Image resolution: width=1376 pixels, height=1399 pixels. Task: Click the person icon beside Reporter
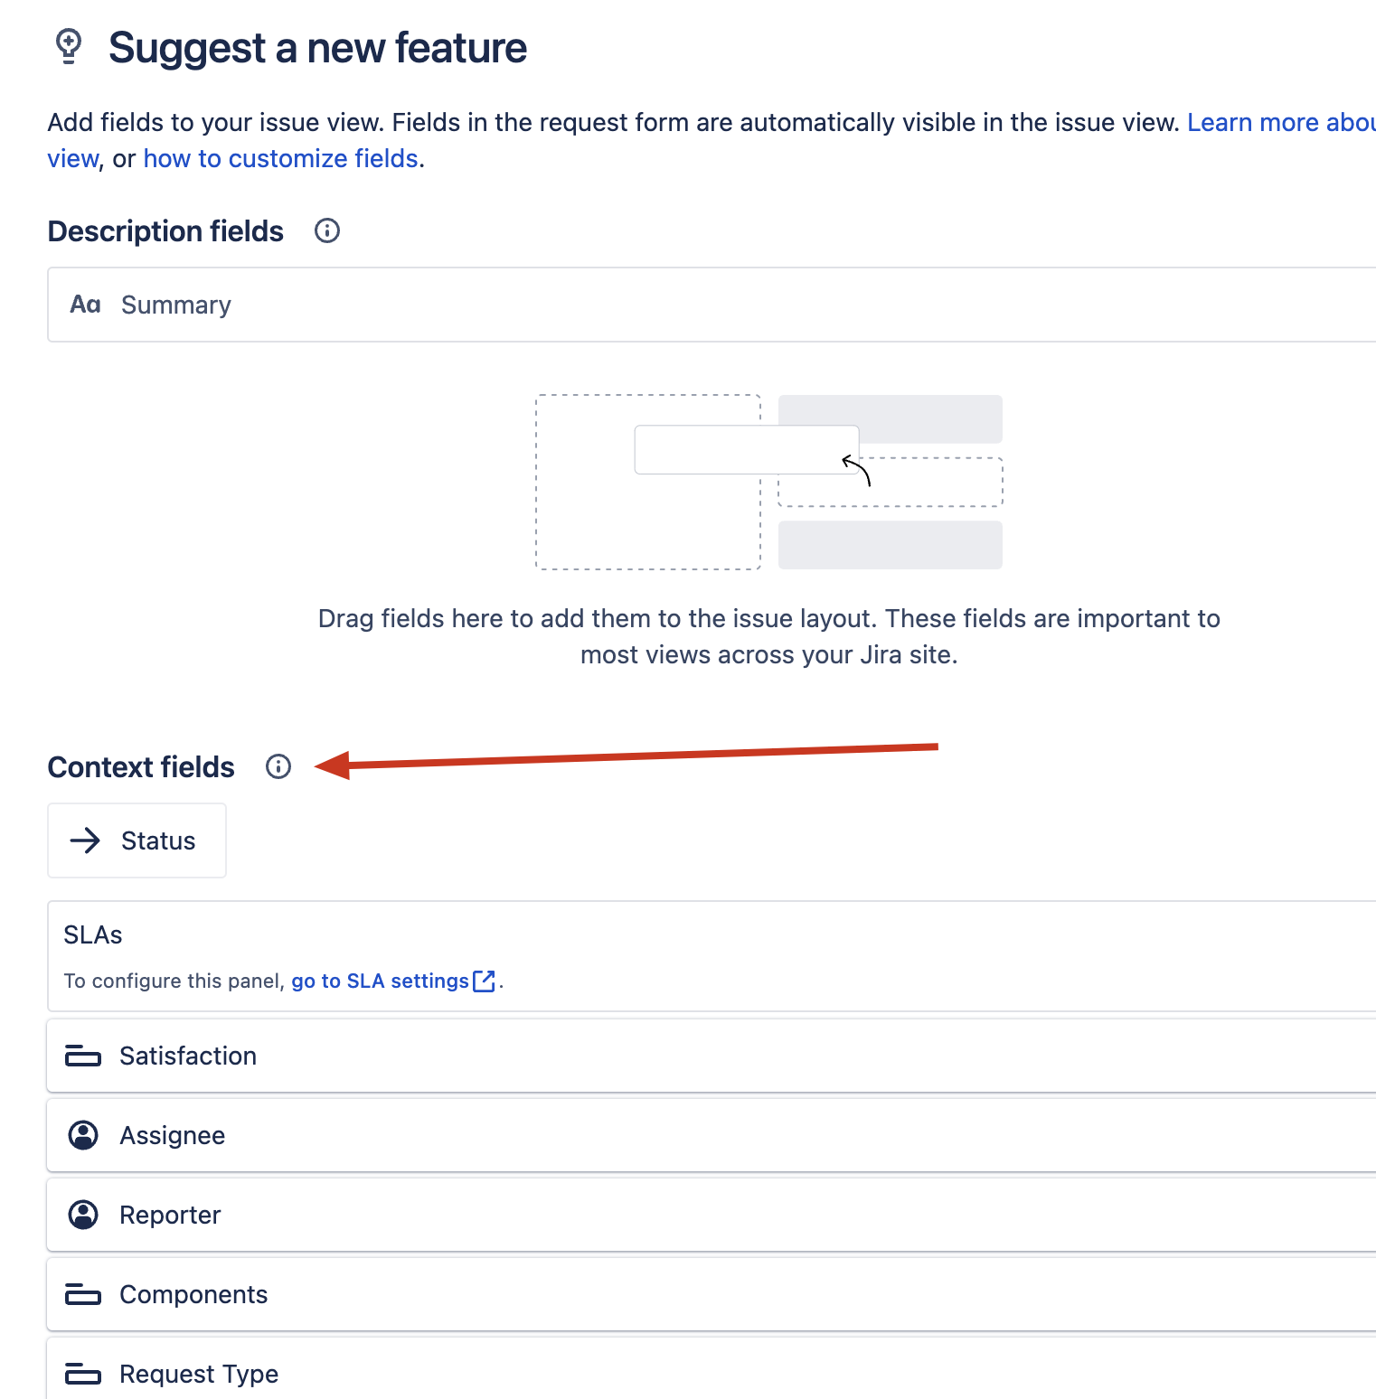82,1215
